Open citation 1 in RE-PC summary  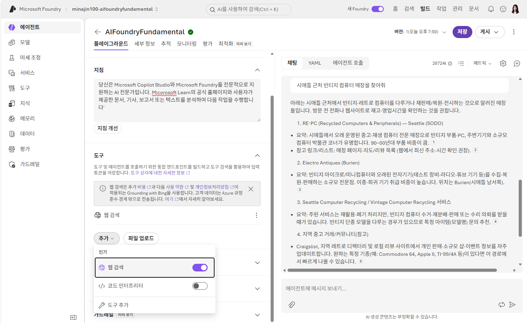pos(434,143)
